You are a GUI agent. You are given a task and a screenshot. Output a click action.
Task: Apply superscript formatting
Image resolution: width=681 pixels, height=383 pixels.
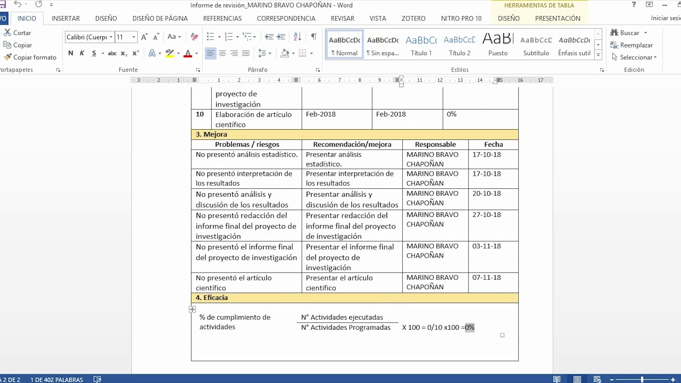point(136,53)
